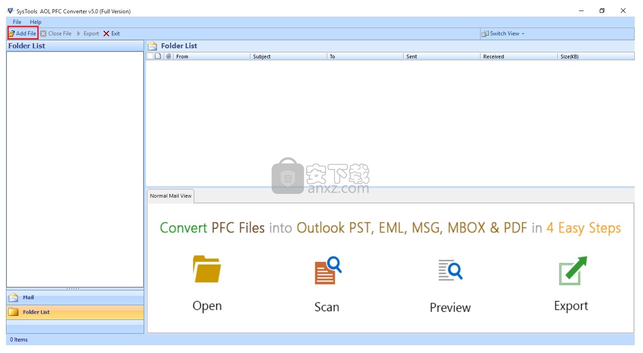Click the Add File toolbar button
643x353 pixels.
pos(23,34)
